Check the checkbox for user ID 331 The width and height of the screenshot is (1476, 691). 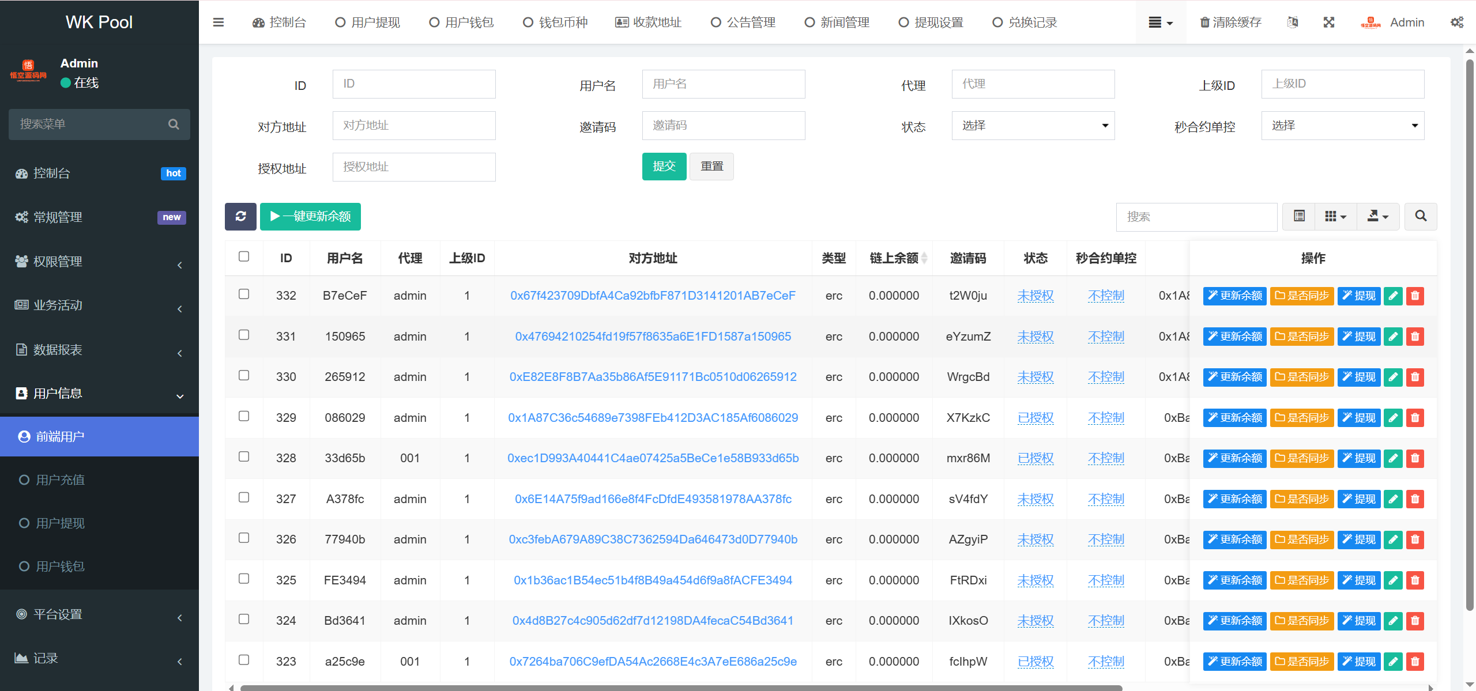pos(244,335)
